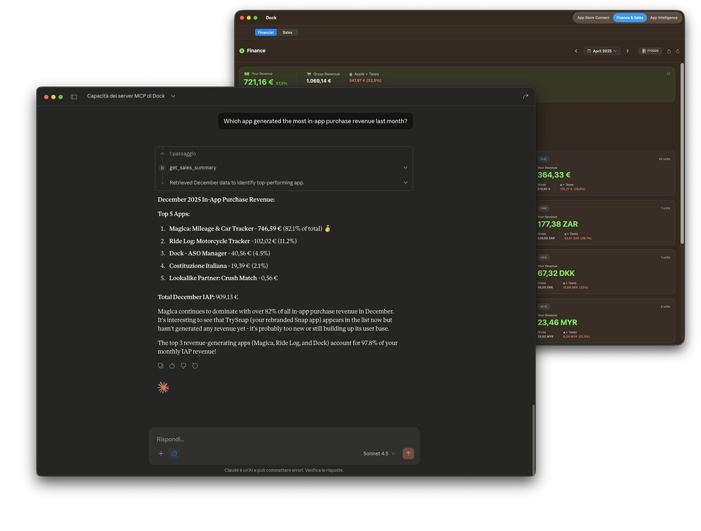
Task: Open chat history via the clock icon
Action: pos(174,453)
